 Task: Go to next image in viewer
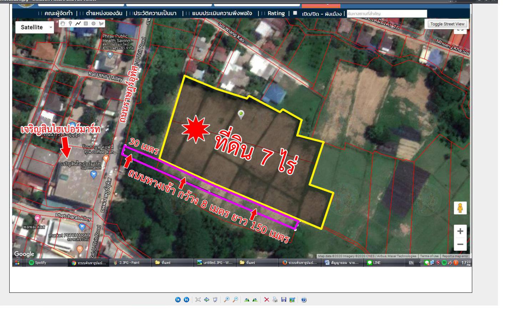(186, 300)
